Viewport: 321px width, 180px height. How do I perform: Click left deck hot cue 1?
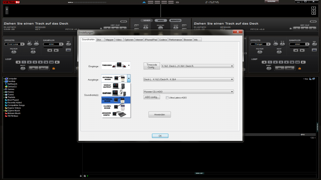107,28
